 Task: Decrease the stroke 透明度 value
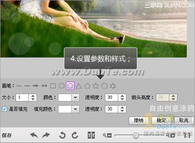click(x=122, y=99)
